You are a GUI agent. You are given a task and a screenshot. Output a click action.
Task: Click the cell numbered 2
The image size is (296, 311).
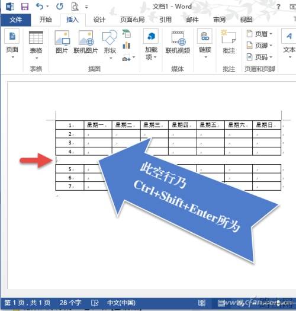(x=70, y=134)
